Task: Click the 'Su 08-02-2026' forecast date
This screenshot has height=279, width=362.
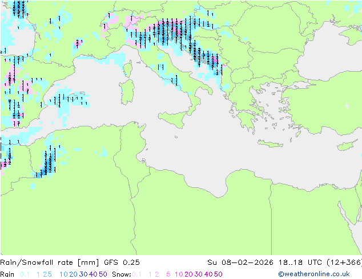Action: 240,262
